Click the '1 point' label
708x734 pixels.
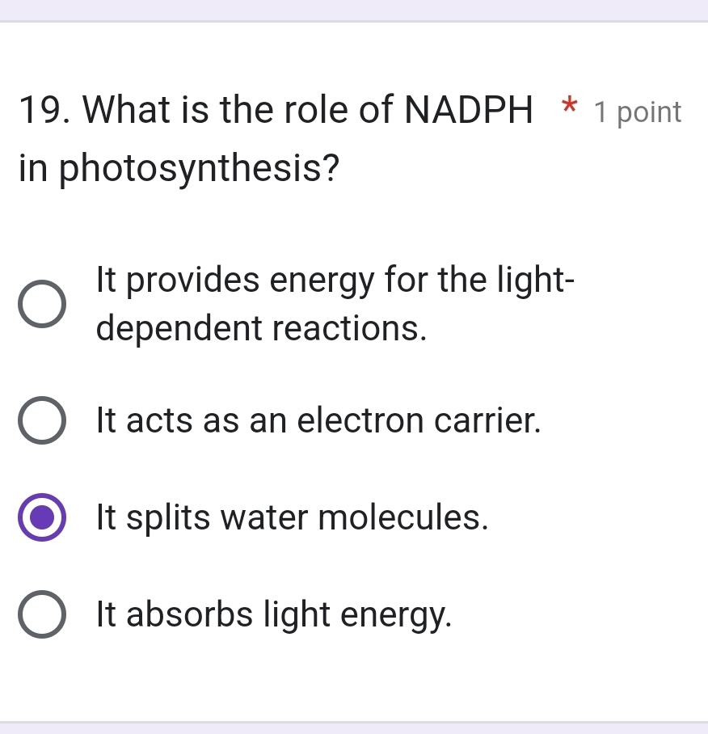(638, 112)
